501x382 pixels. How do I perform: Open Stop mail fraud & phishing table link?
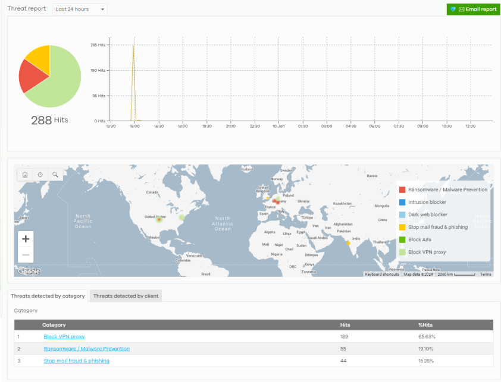click(x=76, y=361)
